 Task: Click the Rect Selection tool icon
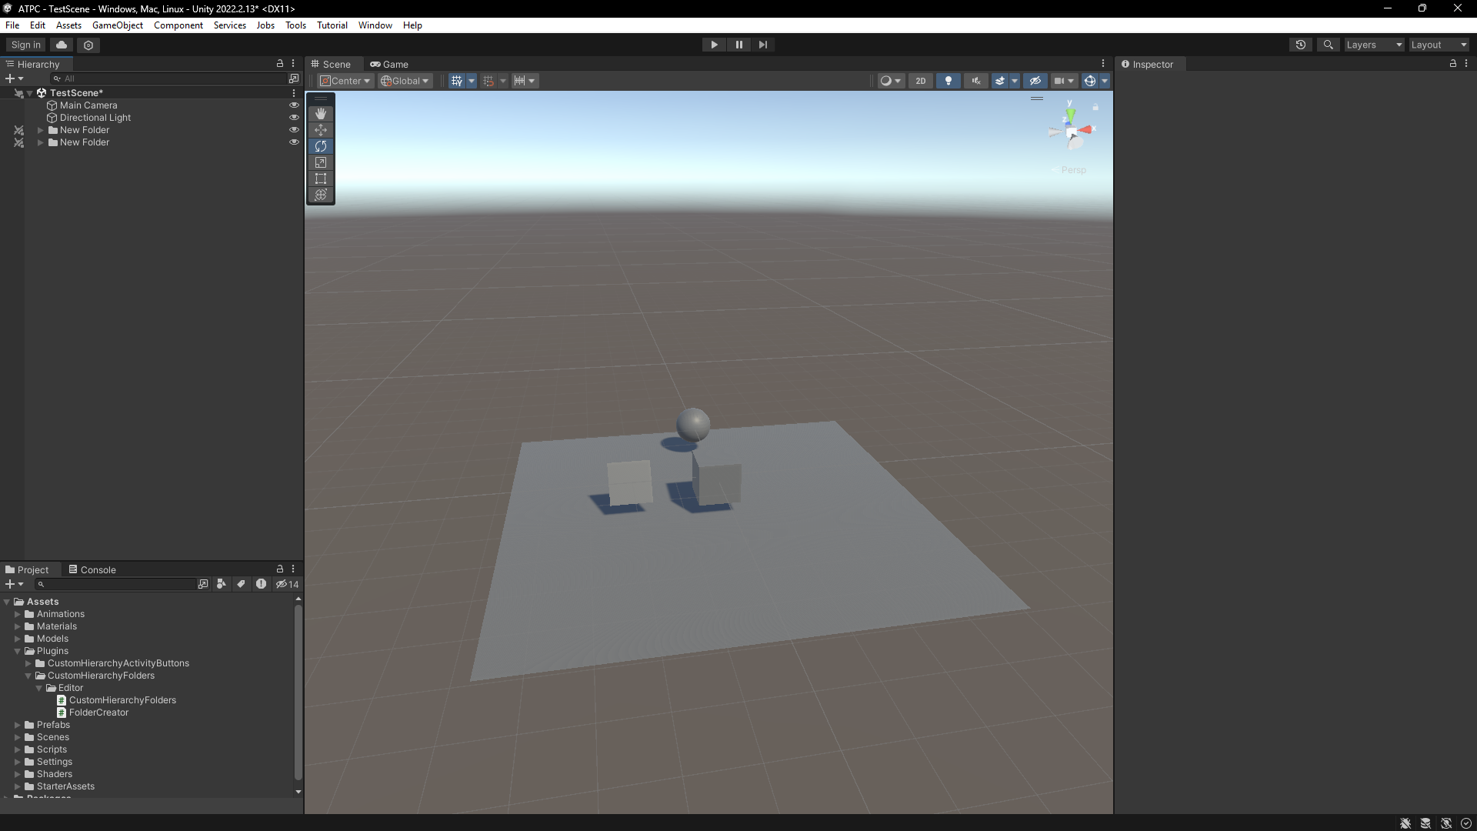[321, 179]
